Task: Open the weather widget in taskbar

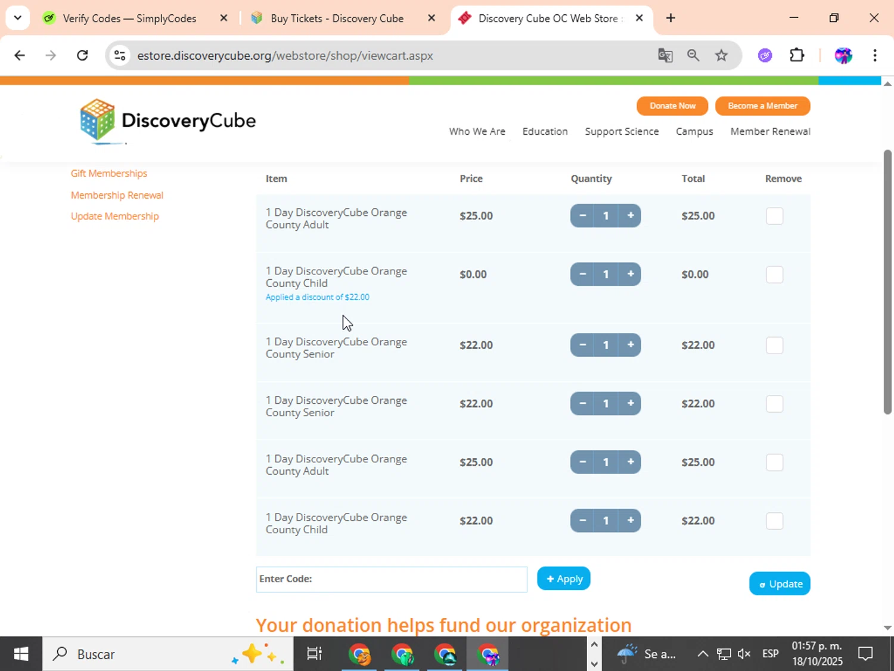Action: point(647,654)
